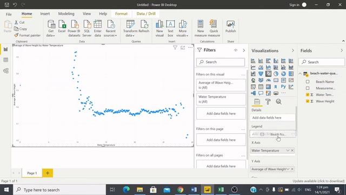Select the Funnel visual

pyautogui.click(x=261, y=74)
